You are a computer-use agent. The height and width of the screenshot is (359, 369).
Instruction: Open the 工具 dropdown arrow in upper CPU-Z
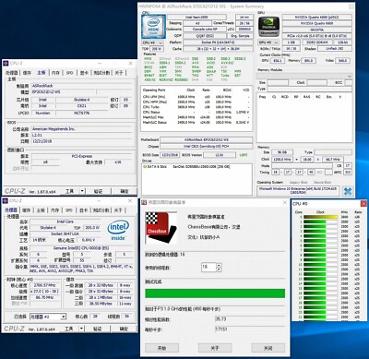(x=82, y=191)
